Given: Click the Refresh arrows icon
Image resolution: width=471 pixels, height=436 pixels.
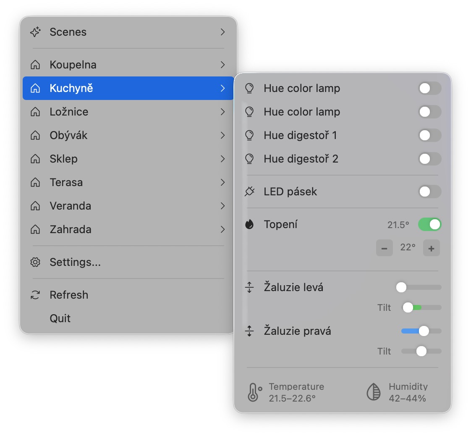Looking at the screenshot, I should tap(36, 295).
